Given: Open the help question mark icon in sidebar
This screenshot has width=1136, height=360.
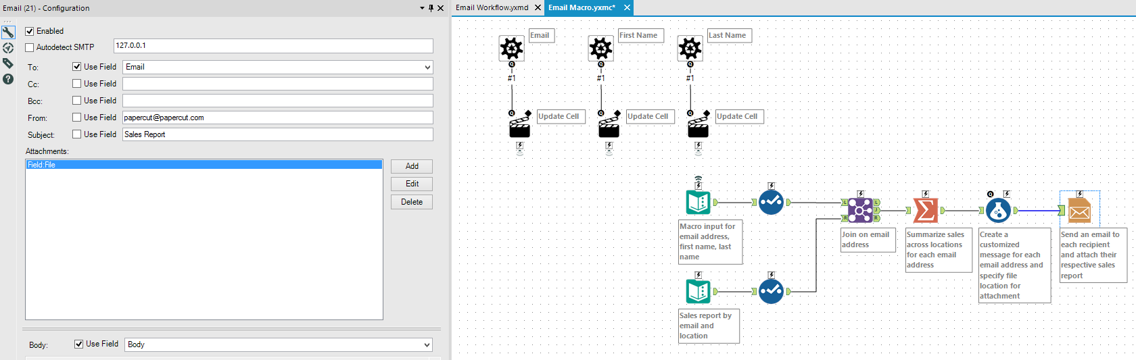Looking at the screenshot, I should (x=8, y=79).
